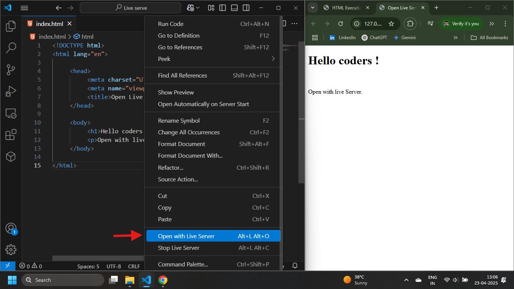The height and width of the screenshot is (289, 514).
Task: Click the Verify it's you button
Action: (x=461, y=23)
